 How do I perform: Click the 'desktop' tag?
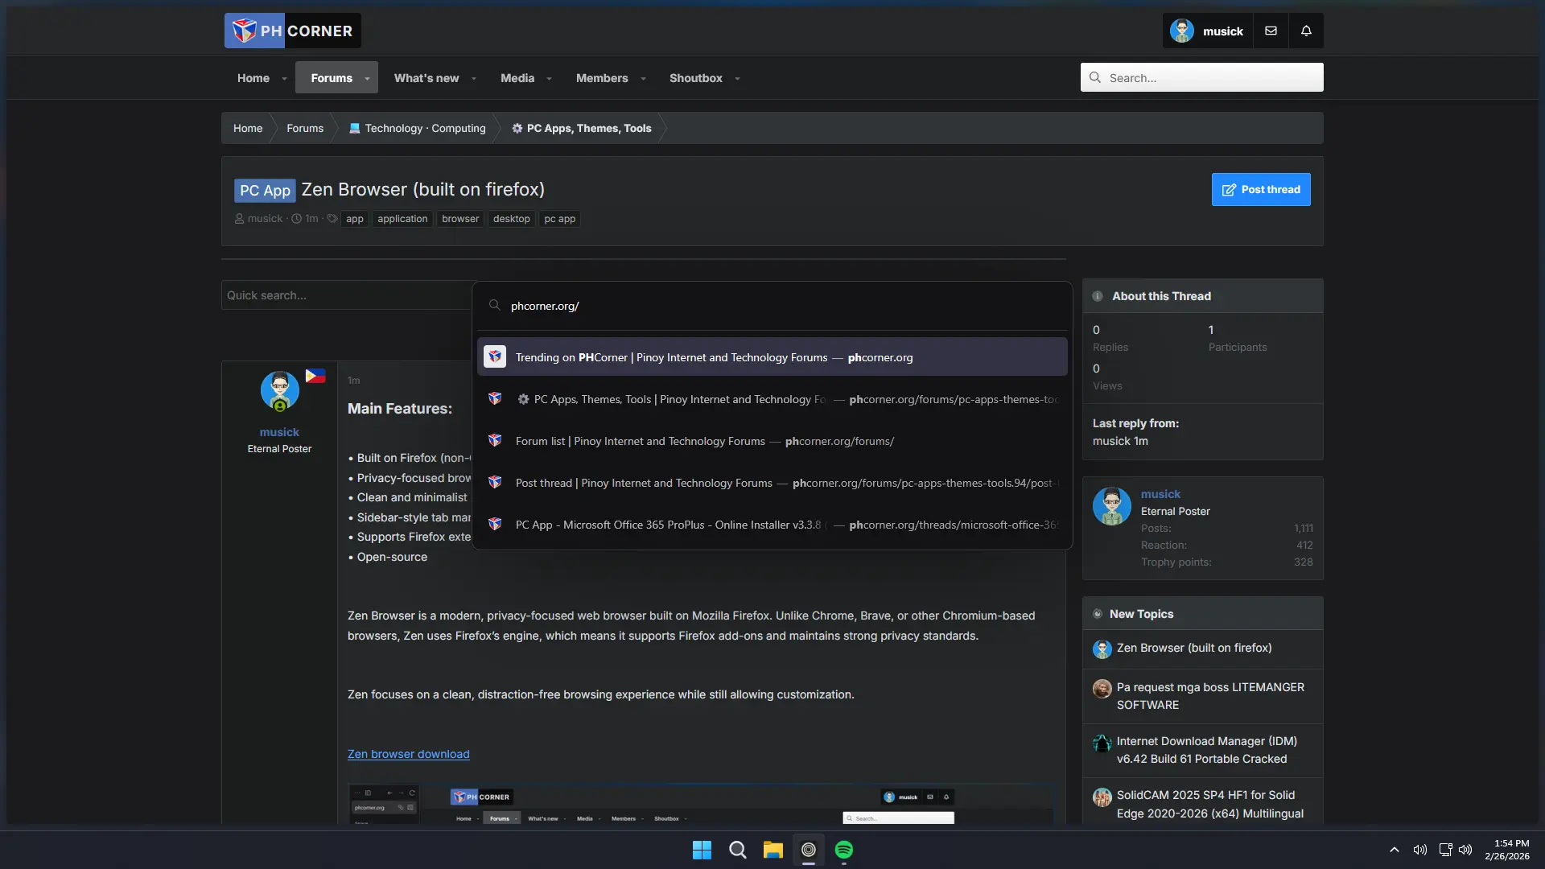512,219
